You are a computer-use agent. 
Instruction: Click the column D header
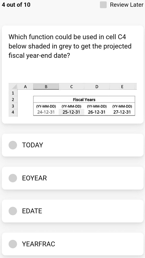click(x=97, y=86)
